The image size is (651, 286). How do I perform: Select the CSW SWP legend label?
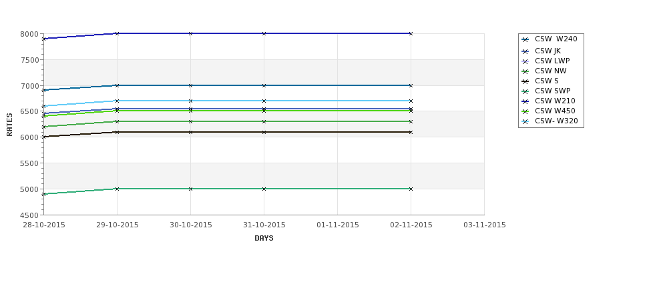coord(553,91)
